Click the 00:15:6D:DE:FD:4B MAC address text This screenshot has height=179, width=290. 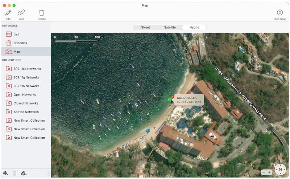(189, 102)
